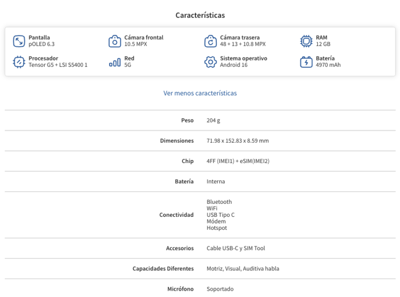Click the Cámara frontal camera icon

click(115, 41)
